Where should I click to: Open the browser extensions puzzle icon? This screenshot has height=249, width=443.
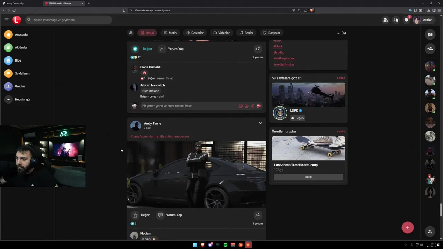click(415, 10)
